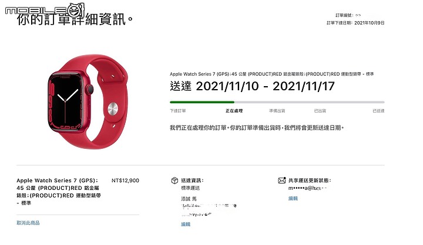Click 取消此商品 link to cancel item
The width and height of the screenshot is (423, 245).
point(28,223)
